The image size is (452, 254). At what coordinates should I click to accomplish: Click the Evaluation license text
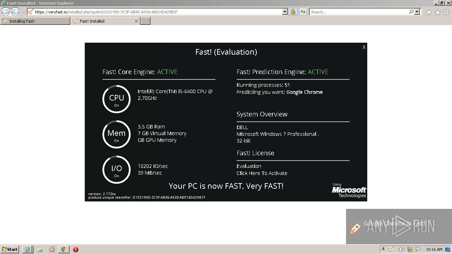[249, 166]
